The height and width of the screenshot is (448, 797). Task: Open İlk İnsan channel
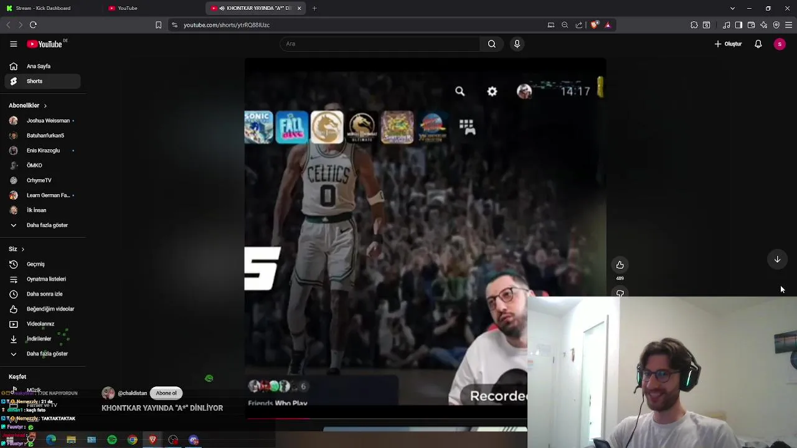point(42,210)
